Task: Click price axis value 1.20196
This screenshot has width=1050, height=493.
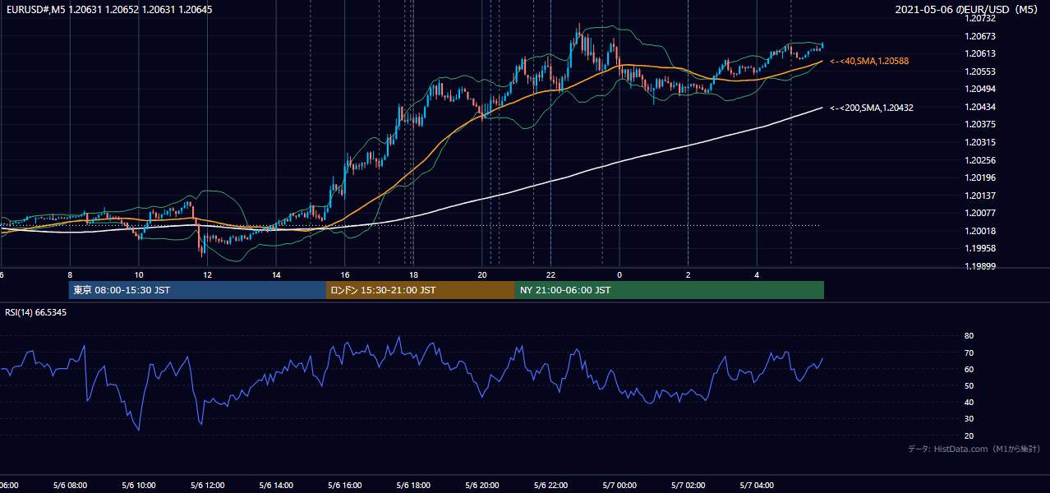Action: click(x=980, y=177)
